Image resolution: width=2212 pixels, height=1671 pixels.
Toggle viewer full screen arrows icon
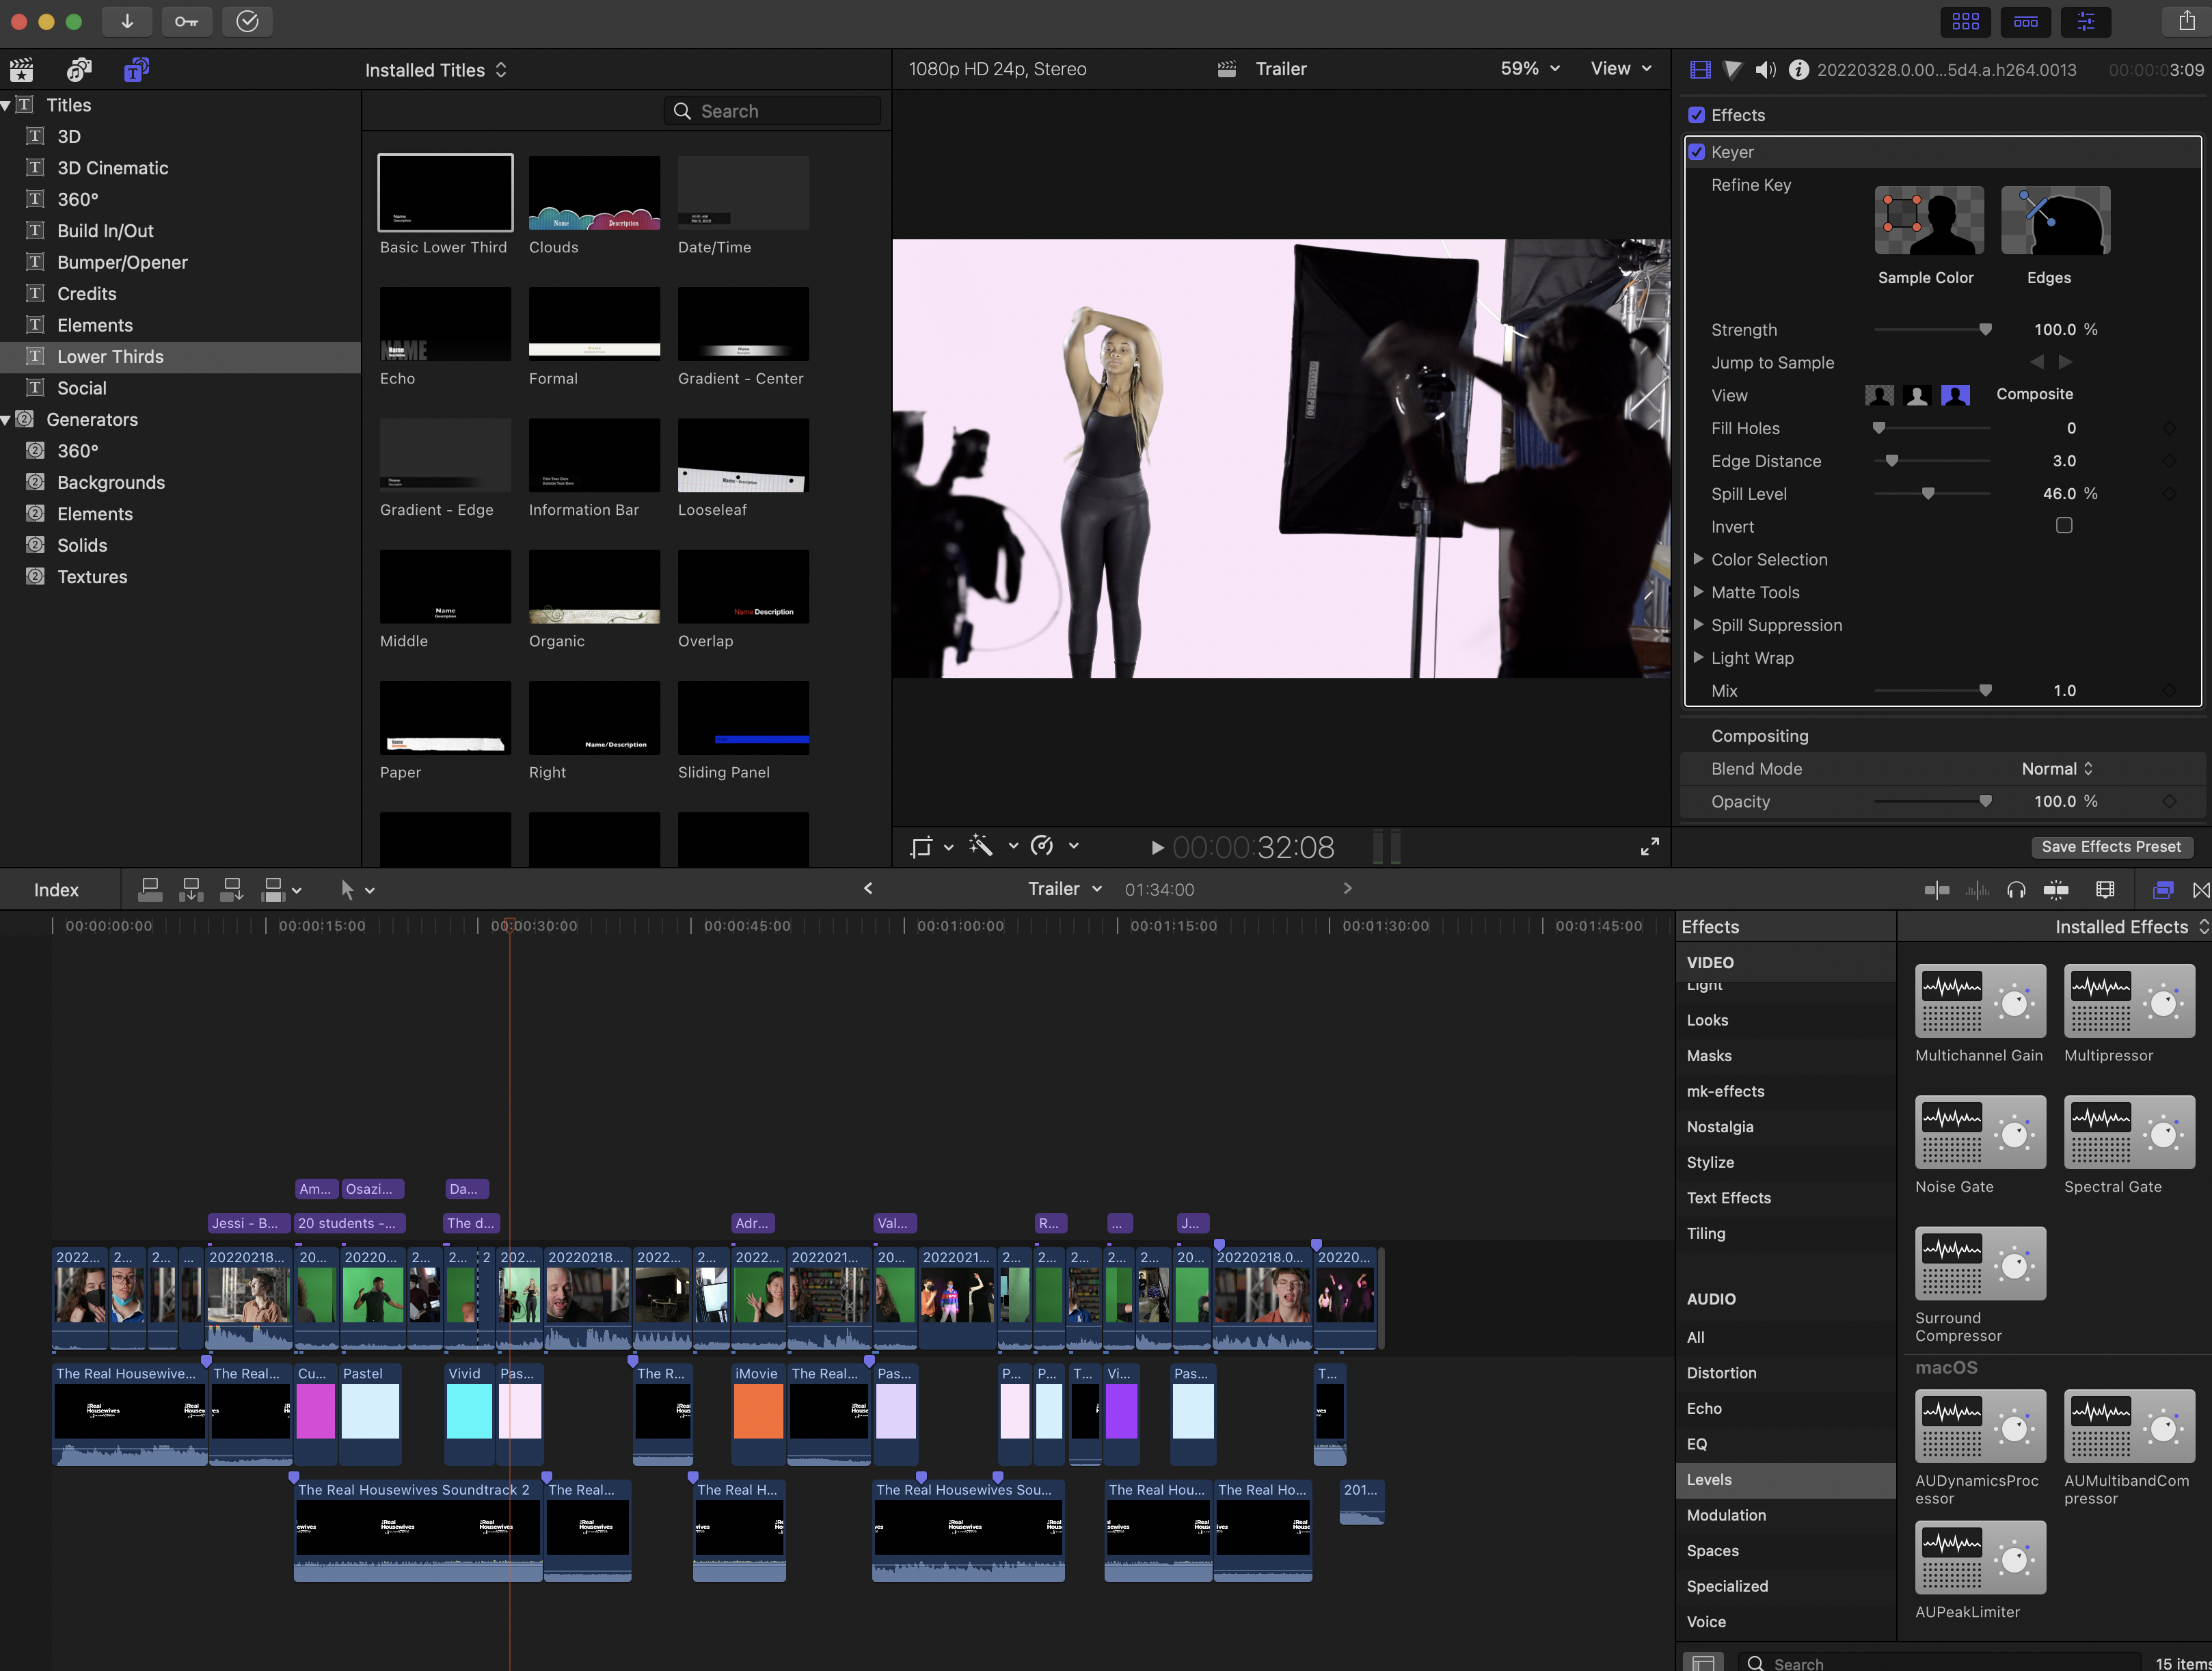pos(1649,847)
